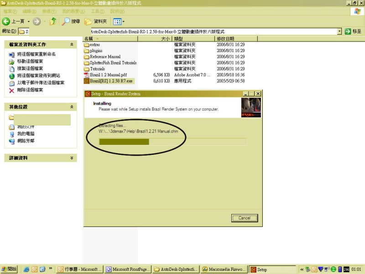The width and height of the screenshot is (365, 274).
Task: Go up one folder level icon
Action: [x=53, y=21]
